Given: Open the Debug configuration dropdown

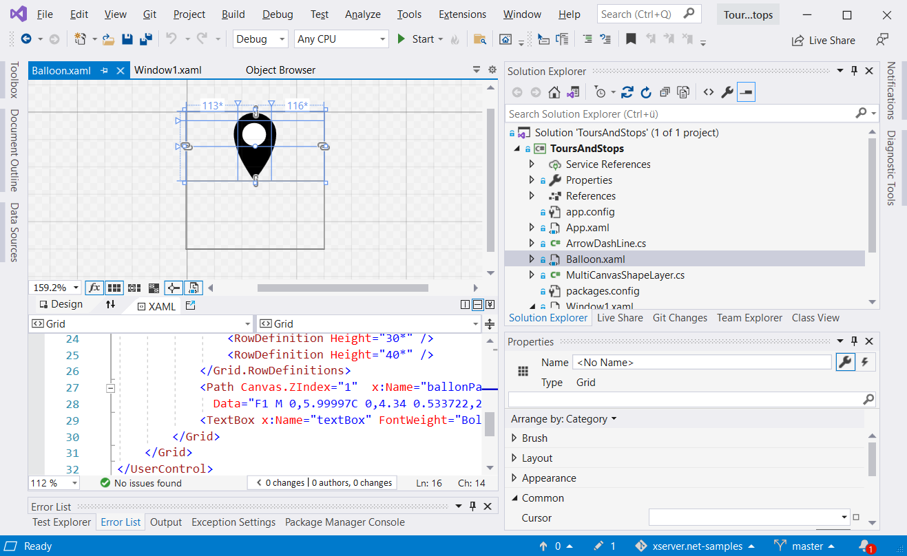Looking at the screenshot, I should point(260,39).
